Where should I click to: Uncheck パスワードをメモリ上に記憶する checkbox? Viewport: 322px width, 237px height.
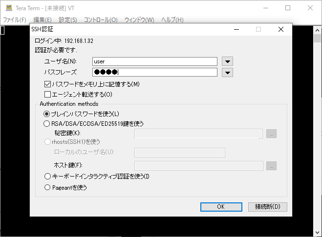click(48, 84)
